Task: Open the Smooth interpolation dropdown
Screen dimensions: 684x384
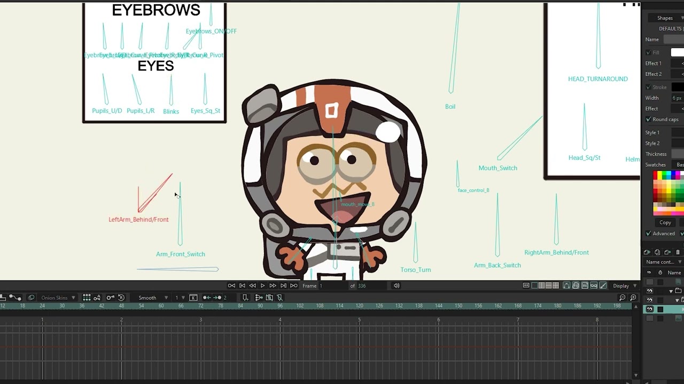Action: click(x=152, y=298)
